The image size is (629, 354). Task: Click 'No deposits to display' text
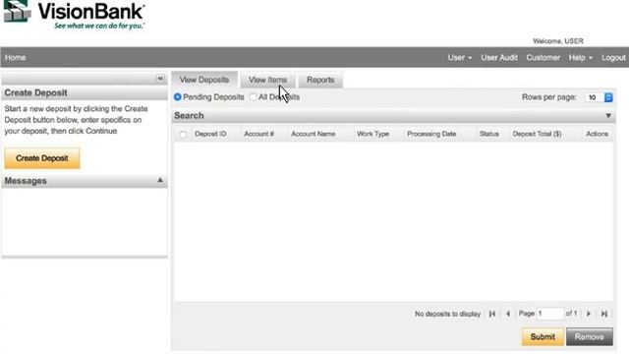click(x=447, y=314)
